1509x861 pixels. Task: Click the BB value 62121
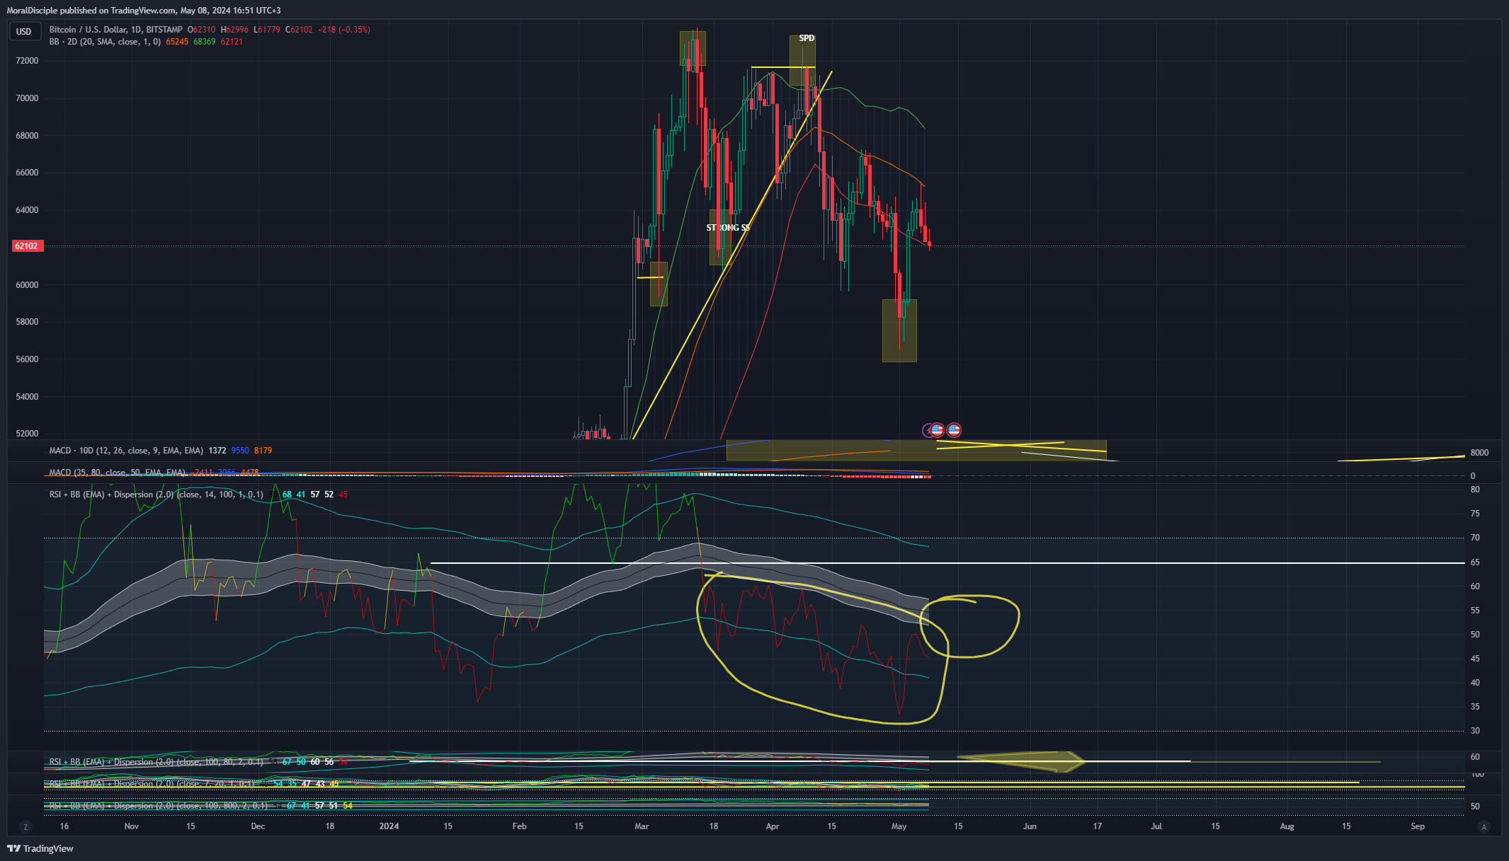pyautogui.click(x=232, y=42)
